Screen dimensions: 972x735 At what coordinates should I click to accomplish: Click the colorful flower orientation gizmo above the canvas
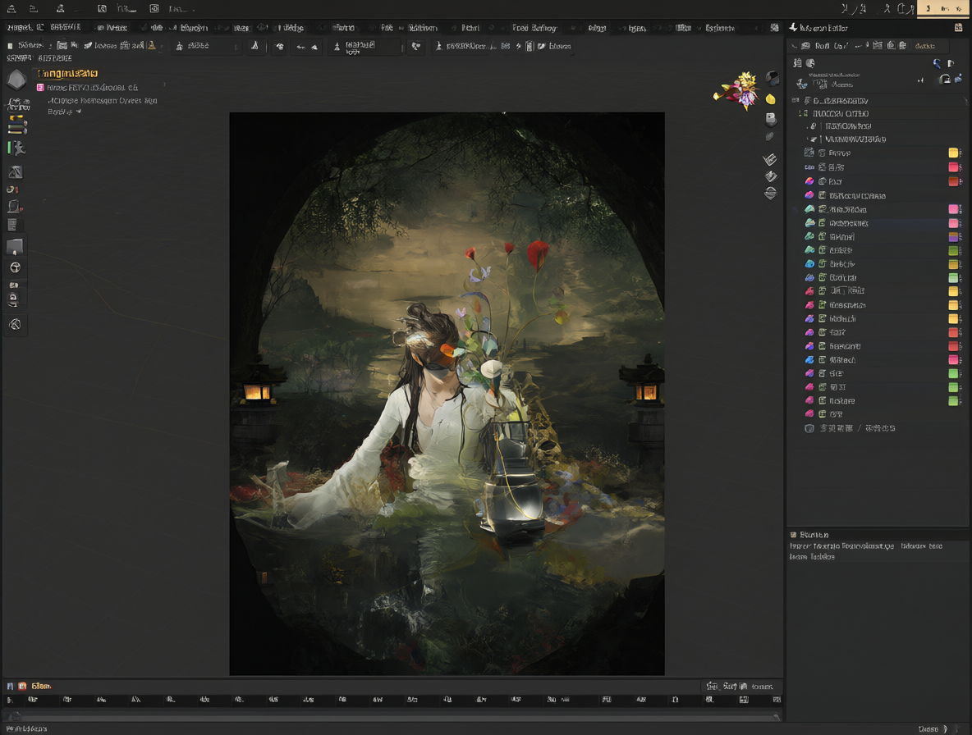coord(738,90)
